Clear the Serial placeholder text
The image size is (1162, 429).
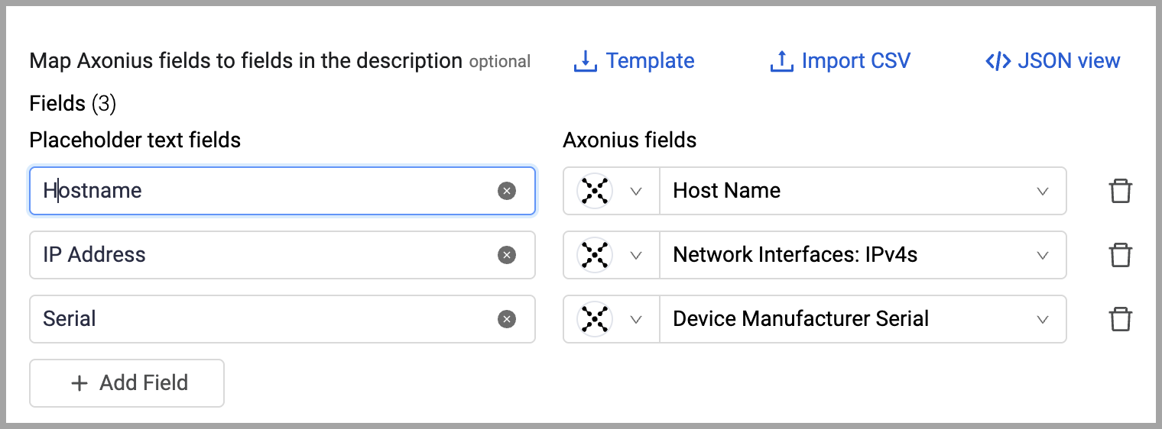[x=507, y=319]
